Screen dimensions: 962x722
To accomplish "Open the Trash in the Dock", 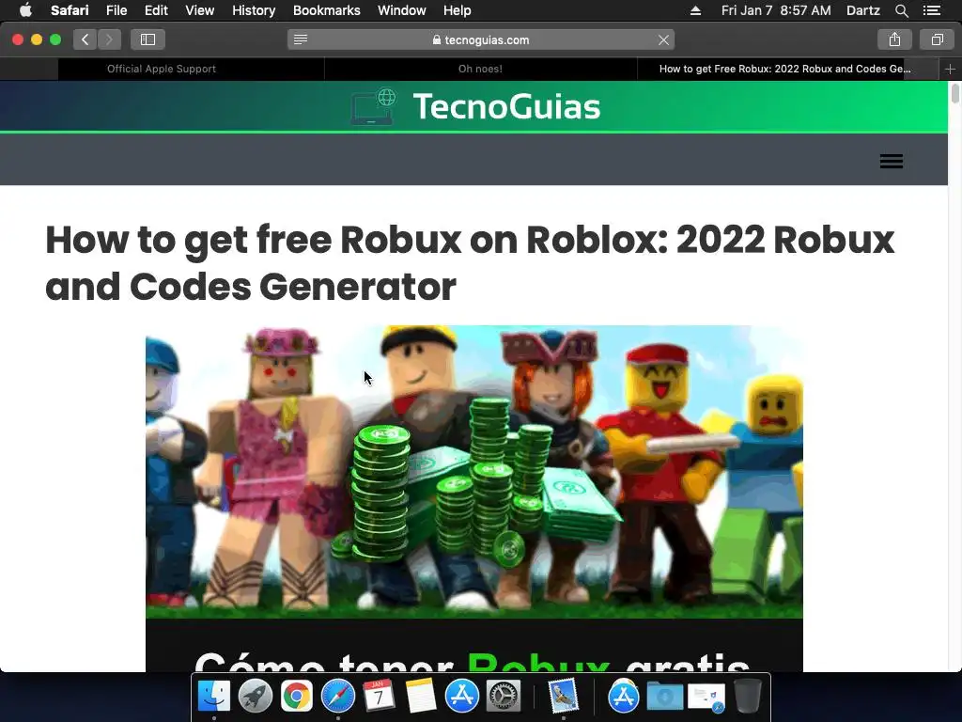I will click(x=747, y=696).
